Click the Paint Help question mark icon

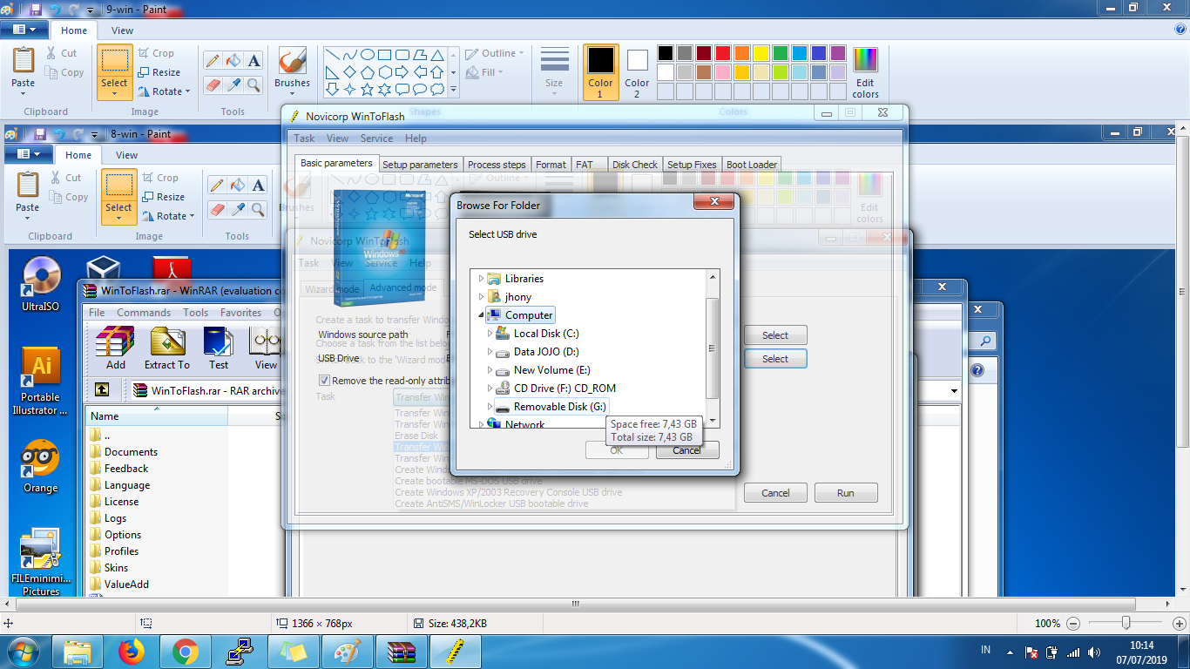tap(1180, 29)
